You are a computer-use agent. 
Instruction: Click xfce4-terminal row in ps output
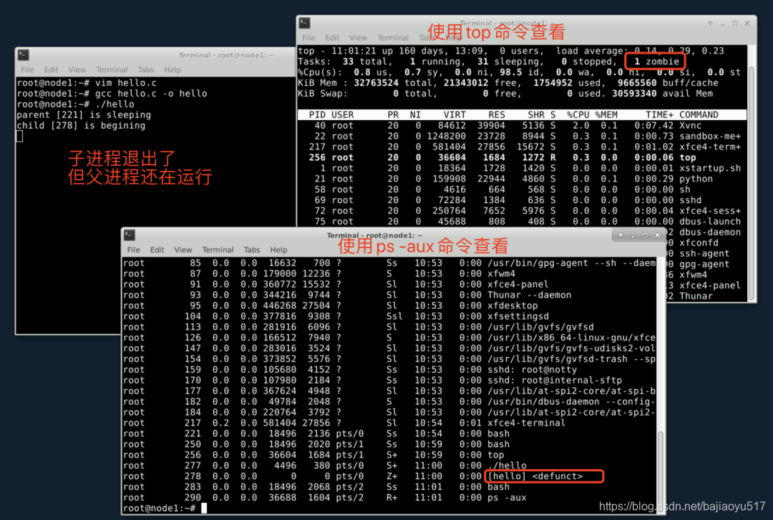coord(389,423)
